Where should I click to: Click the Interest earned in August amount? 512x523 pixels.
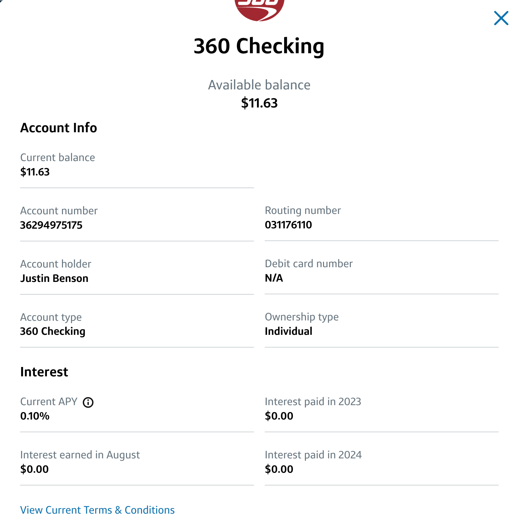[x=35, y=469]
